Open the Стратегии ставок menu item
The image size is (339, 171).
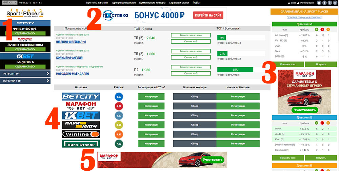pyautogui.click(x=179, y=3)
